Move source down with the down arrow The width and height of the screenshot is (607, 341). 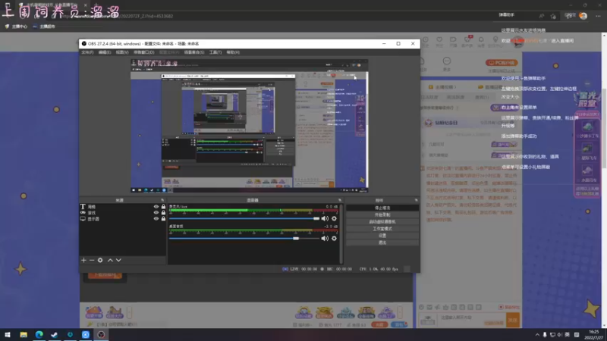[x=118, y=260]
